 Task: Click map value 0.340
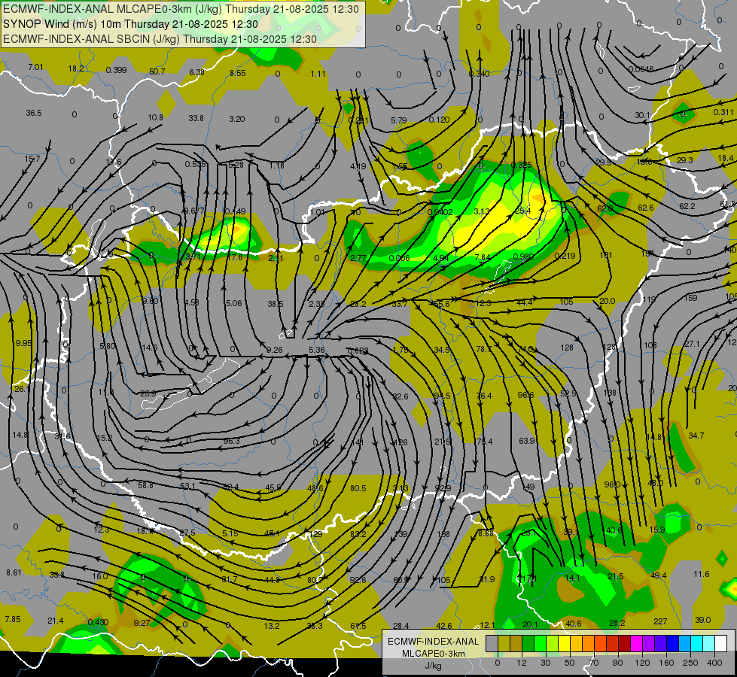click(480, 74)
